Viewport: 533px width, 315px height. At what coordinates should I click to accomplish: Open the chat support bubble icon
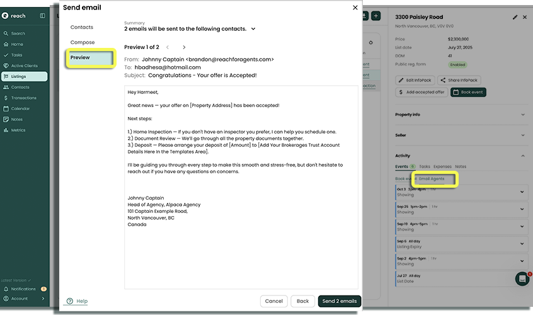[x=522, y=278]
